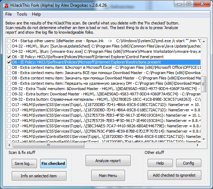Open the File menu
Image resolution: width=213 pixels, height=189 pixels.
point(9,14)
